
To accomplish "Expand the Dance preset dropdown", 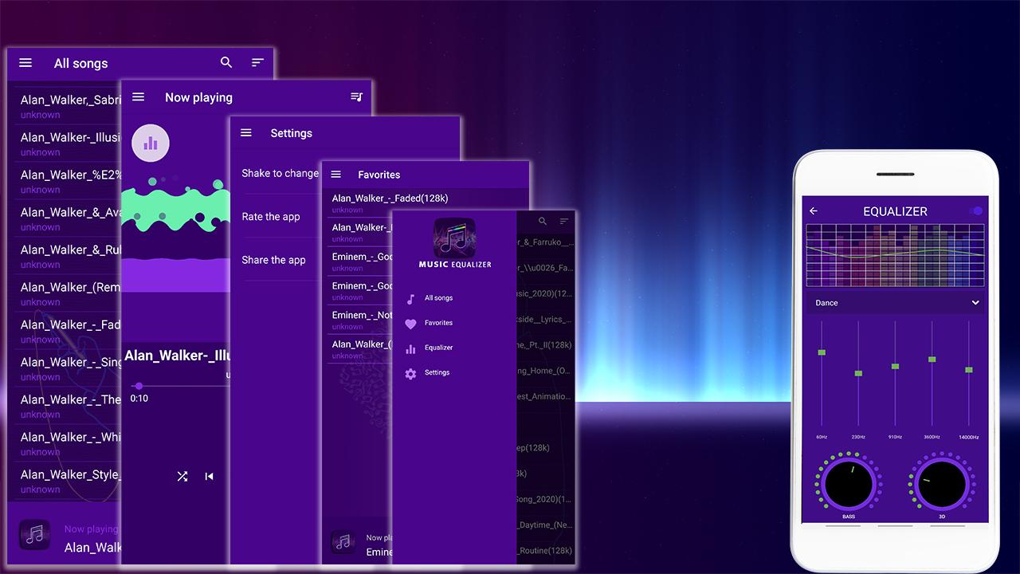I will 895,303.
